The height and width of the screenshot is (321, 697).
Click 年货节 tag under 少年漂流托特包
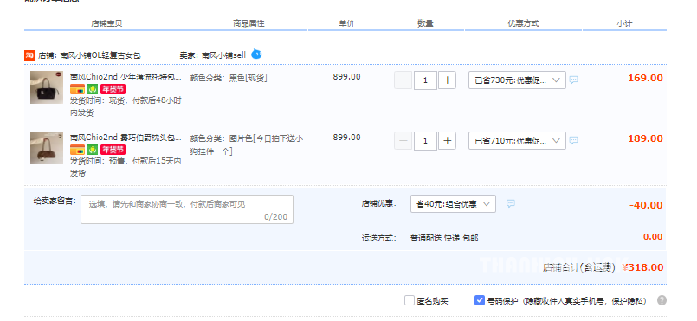pos(113,89)
